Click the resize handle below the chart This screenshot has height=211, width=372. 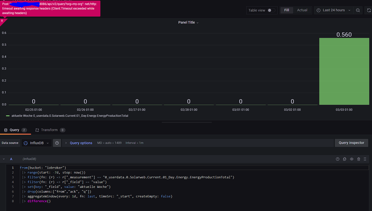[x=187, y=122]
